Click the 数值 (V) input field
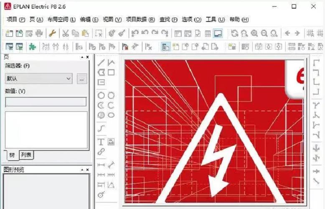 [46, 102]
